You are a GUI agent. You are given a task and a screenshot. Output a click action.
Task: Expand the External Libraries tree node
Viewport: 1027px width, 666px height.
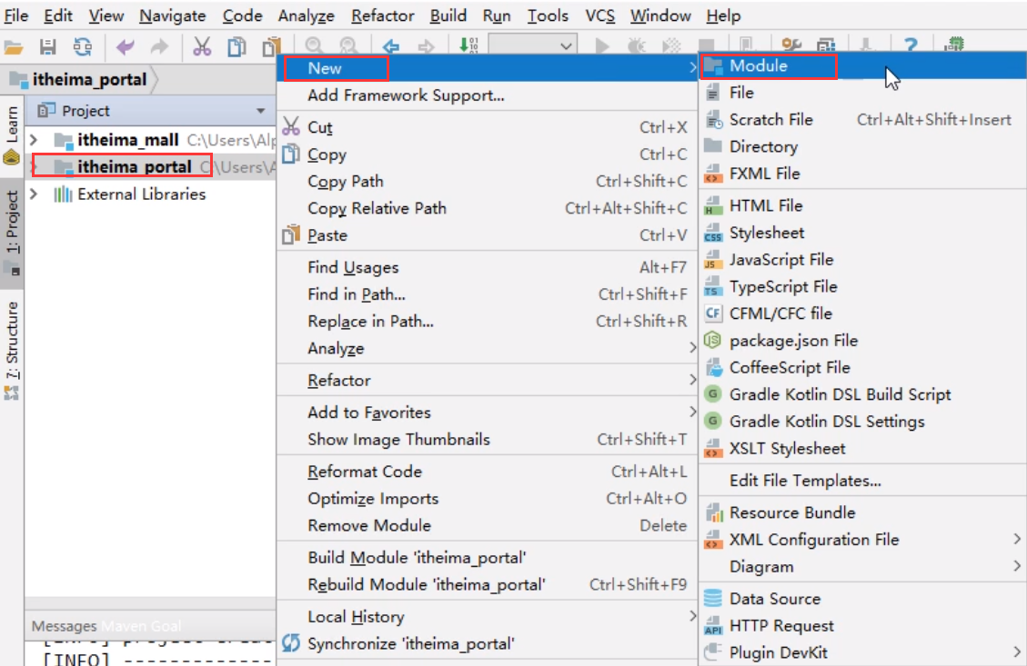35,194
